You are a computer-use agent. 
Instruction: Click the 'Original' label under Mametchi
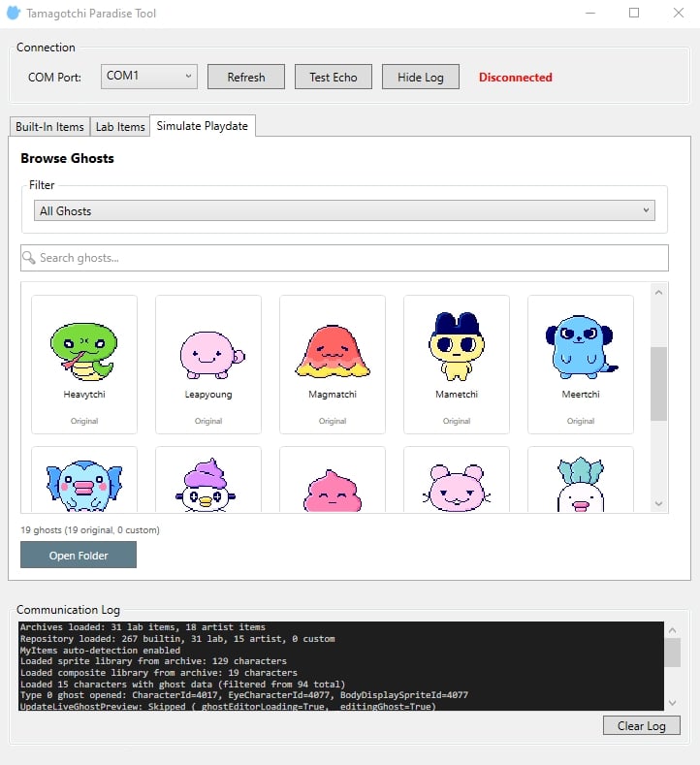457,421
